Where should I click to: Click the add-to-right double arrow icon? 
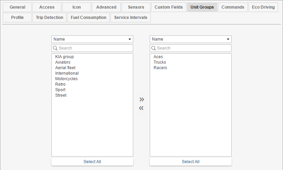(141, 100)
